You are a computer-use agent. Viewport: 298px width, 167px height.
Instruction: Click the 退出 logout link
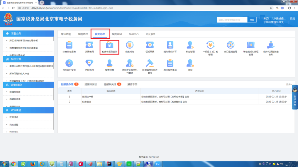pos(292,18)
